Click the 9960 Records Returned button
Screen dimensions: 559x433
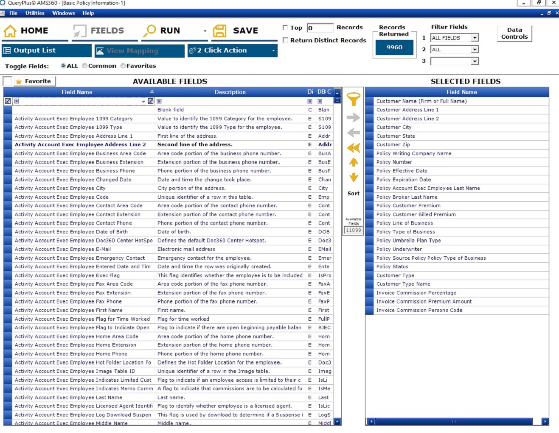click(394, 47)
